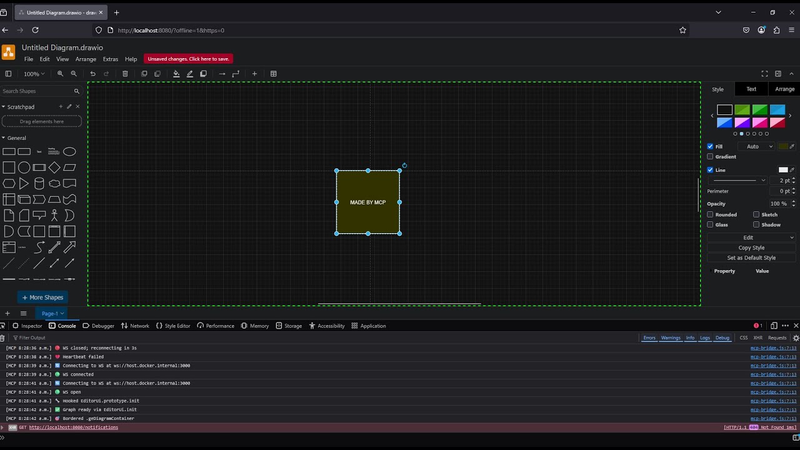This screenshot has height=450, width=800.
Task: Pick the green style color swatch
Action: tap(760, 110)
